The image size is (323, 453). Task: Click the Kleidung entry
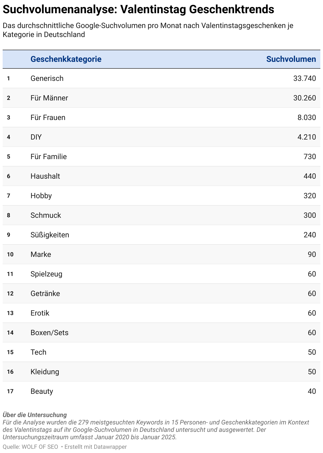tap(45, 372)
